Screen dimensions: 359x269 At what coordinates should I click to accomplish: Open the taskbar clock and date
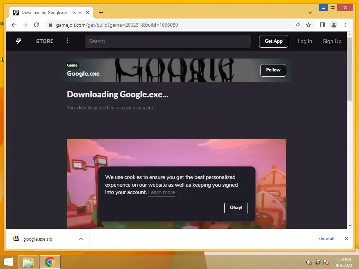point(344,262)
